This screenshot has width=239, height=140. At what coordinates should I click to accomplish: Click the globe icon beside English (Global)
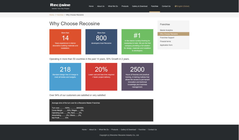coord(176,6)
